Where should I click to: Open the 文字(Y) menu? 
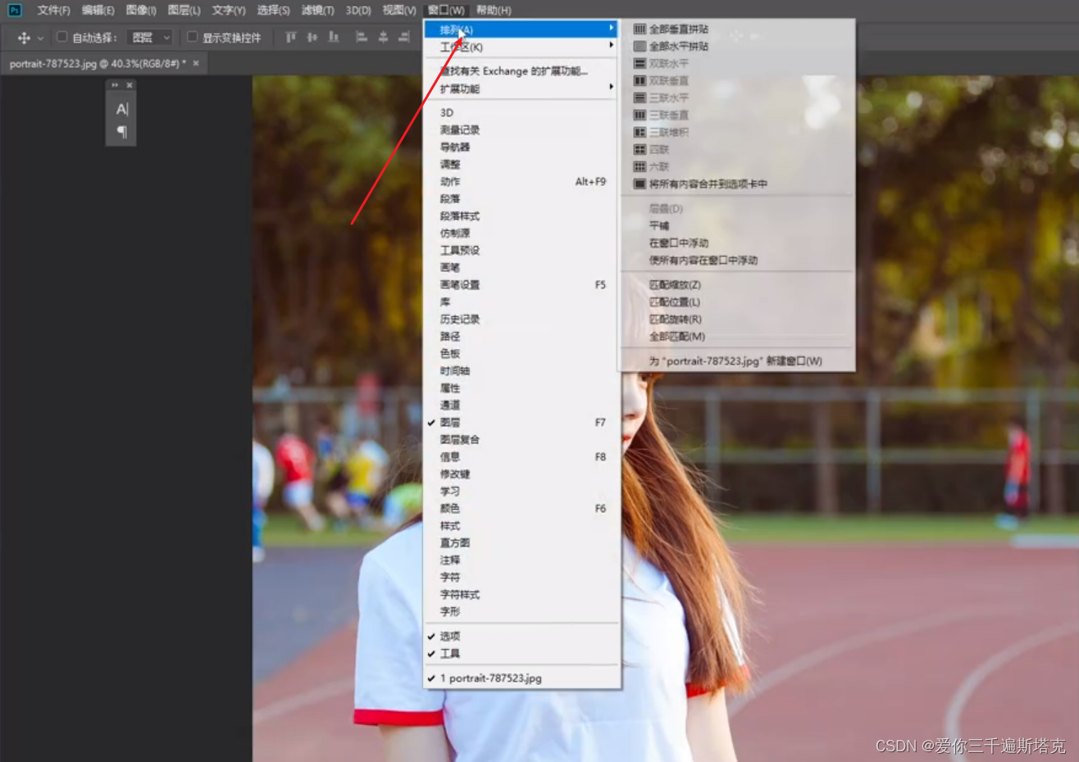[229, 10]
